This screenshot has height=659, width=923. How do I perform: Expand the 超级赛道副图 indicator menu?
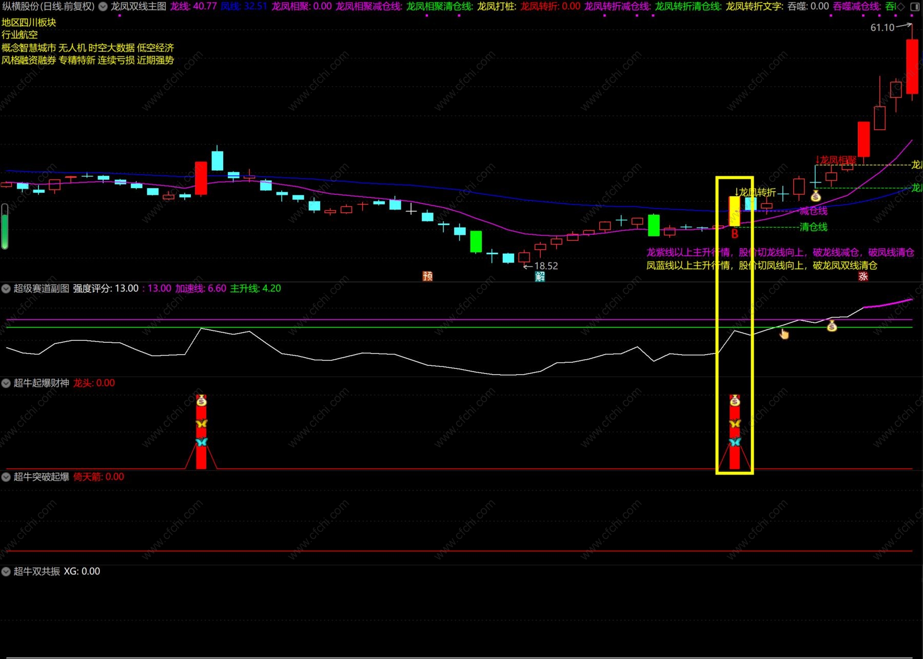tap(6, 289)
